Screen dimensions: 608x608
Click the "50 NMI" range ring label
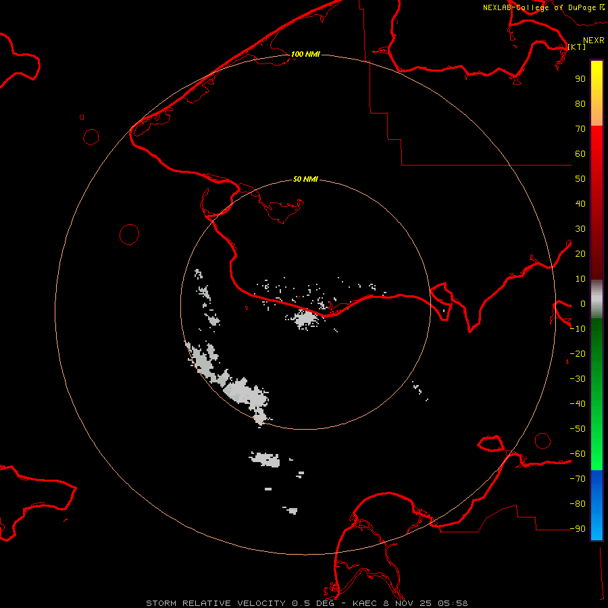point(305,179)
